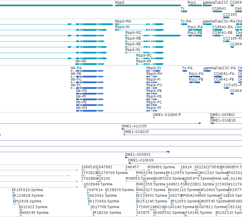Select the Rbp9-RI transcript label

[122, 27]
